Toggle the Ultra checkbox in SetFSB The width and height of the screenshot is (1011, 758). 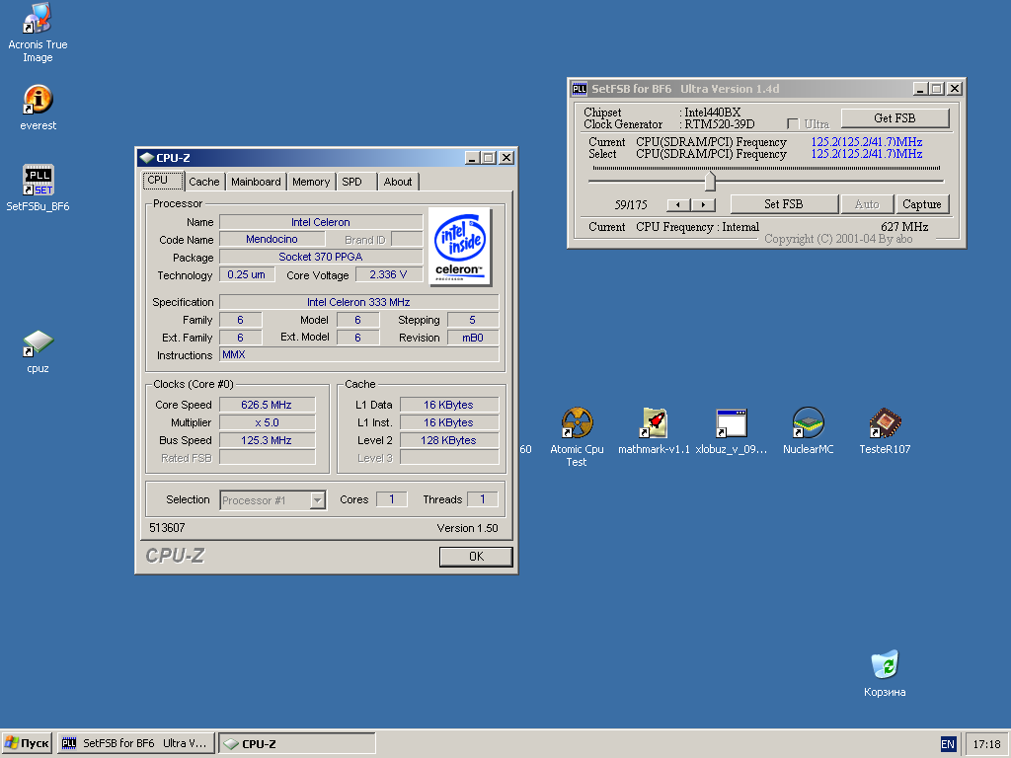793,123
